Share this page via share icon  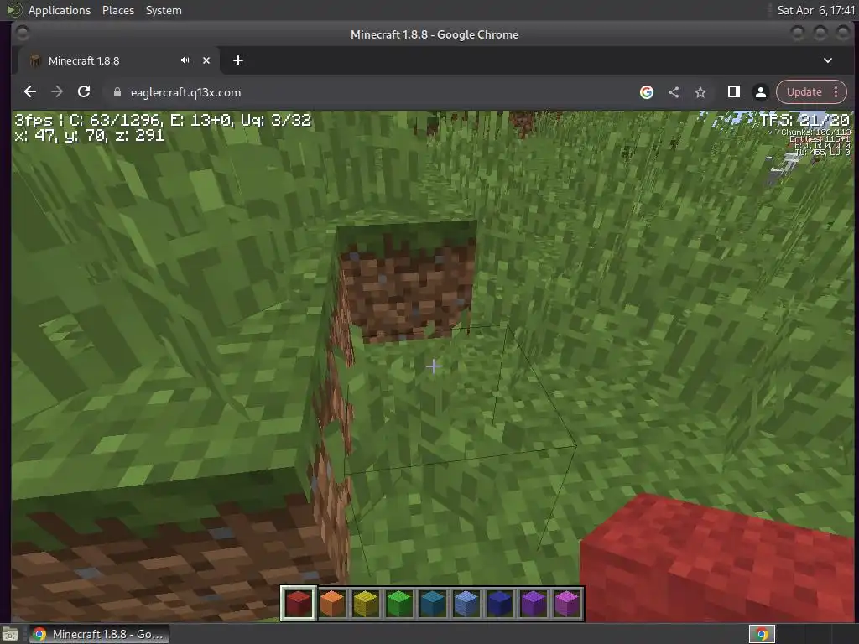(x=674, y=92)
